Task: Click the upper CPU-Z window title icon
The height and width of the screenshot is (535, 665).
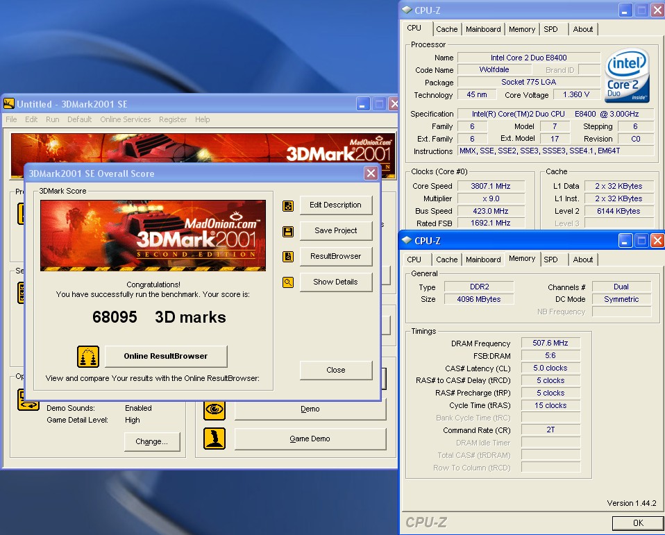Action: (x=407, y=10)
